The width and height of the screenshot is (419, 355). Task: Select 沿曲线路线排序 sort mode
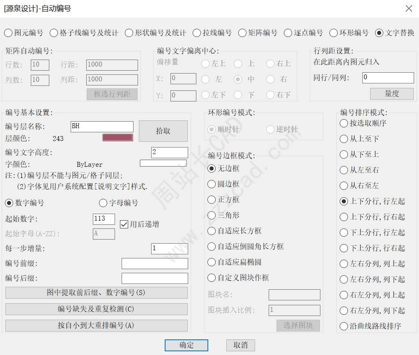coord(371,326)
